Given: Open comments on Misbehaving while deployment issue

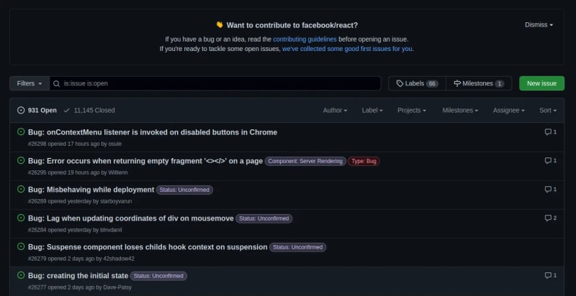Looking at the screenshot, I should pos(550,189).
